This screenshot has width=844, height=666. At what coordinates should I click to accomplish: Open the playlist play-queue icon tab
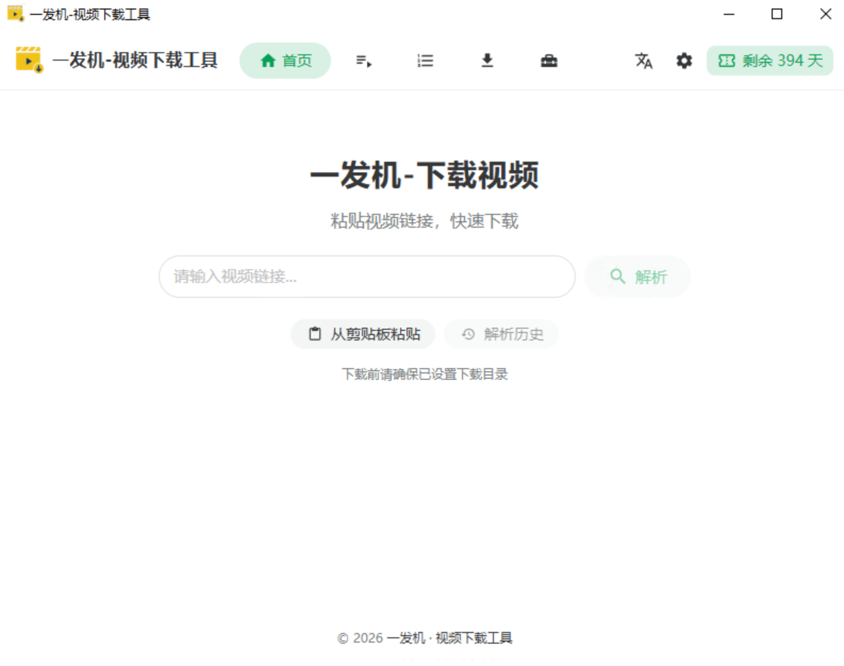pos(363,61)
